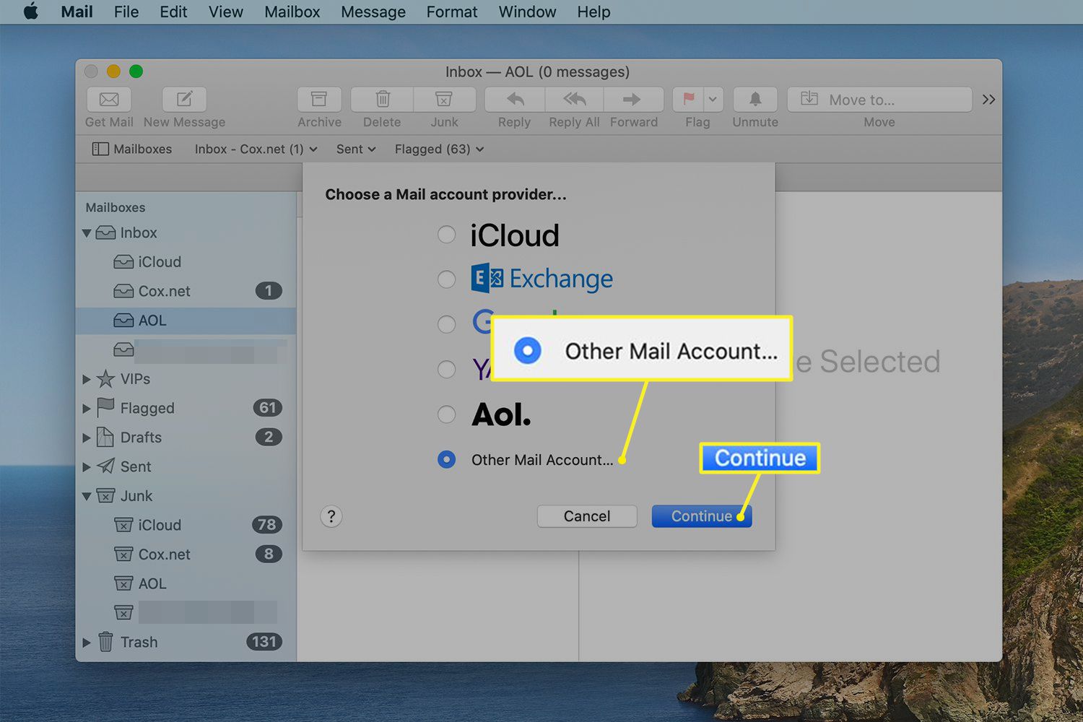Open the Edit menu
The image size is (1083, 722).
173,12
